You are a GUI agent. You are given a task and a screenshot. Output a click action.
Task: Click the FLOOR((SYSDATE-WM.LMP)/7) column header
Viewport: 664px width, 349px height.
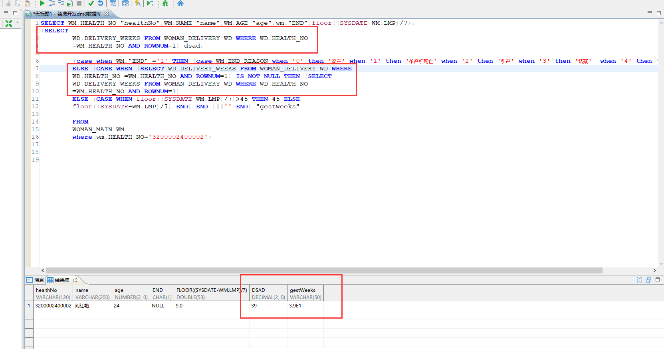[x=212, y=293]
